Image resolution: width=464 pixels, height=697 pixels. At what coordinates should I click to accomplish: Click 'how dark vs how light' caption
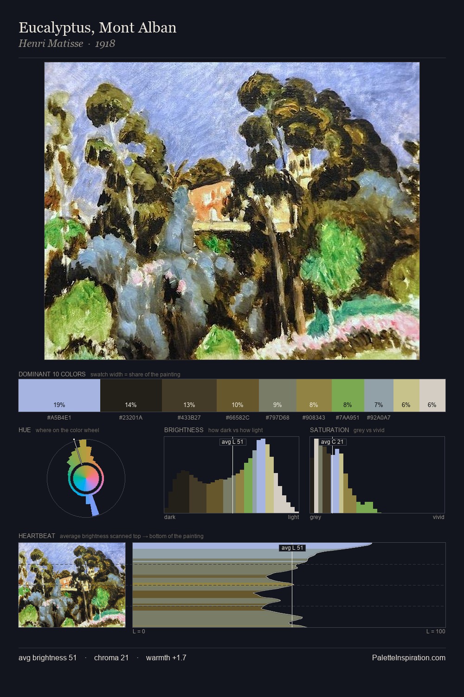(236, 430)
